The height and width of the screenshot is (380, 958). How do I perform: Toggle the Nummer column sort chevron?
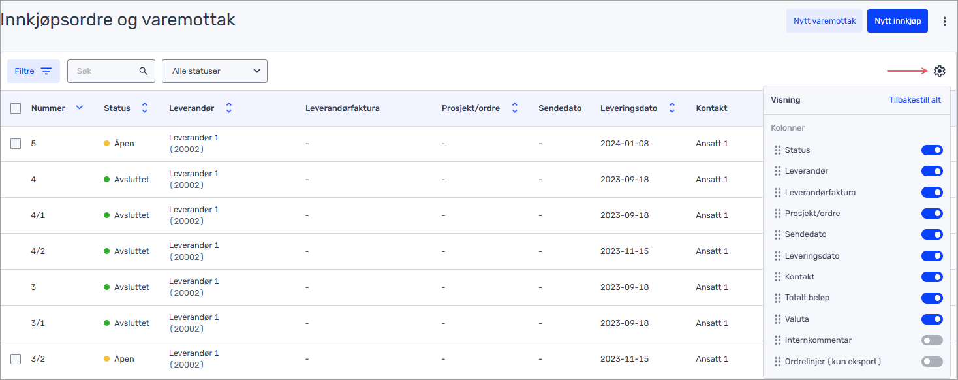click(80, 108)
